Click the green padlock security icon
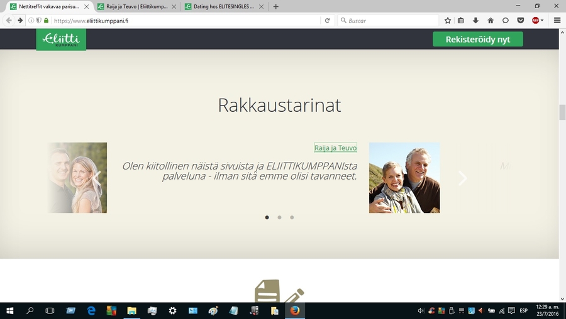Viewport: 566px width, 319px height. [46, 21]
